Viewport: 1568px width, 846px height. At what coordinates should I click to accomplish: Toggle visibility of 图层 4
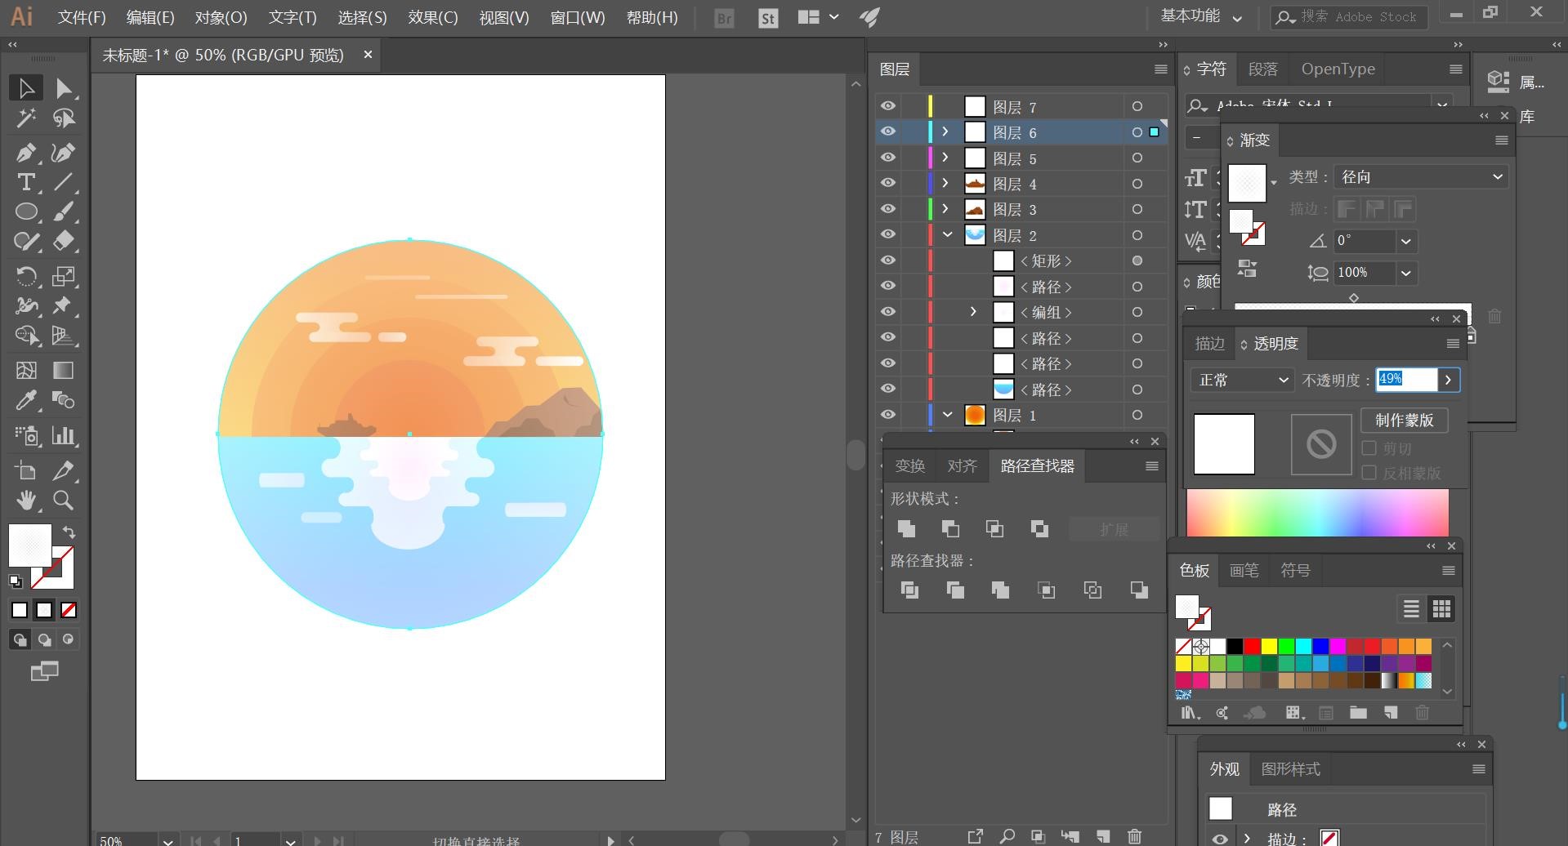[888, 183]
